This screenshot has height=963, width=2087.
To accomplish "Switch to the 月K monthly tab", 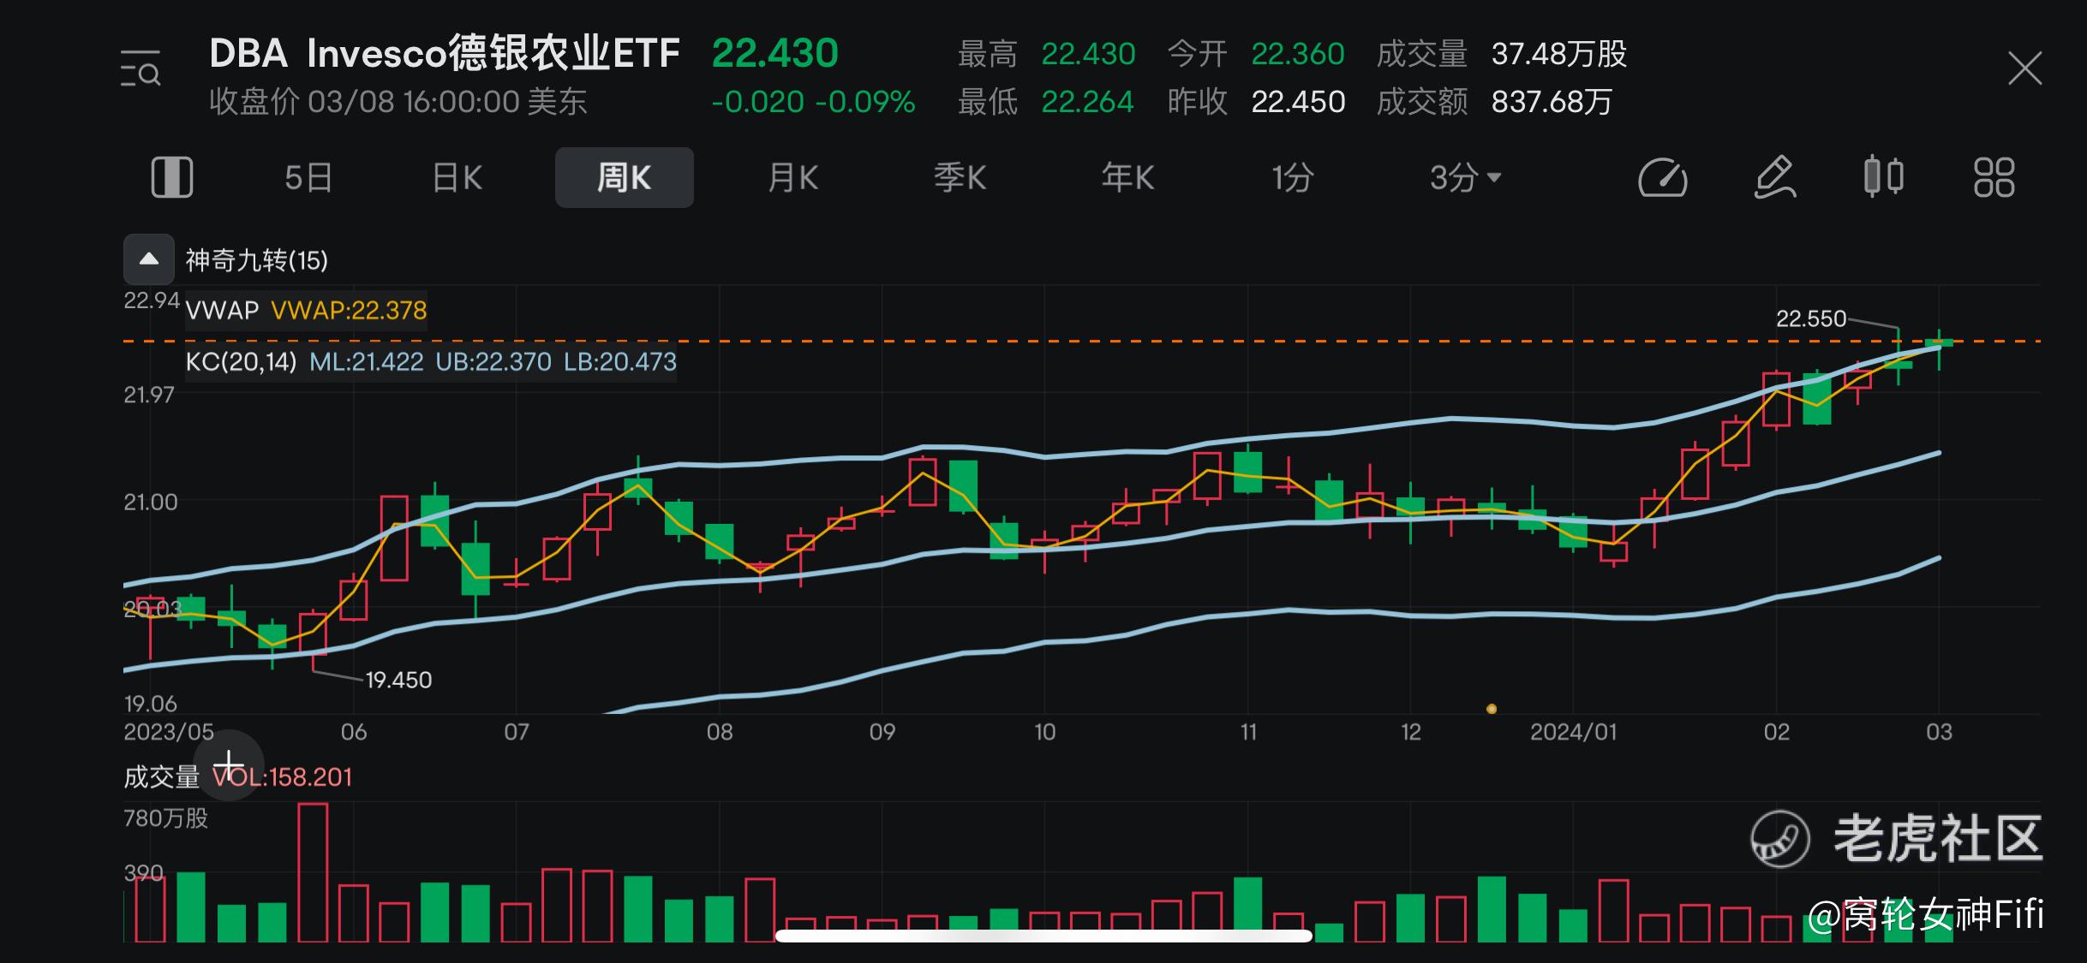I will 792,178.
